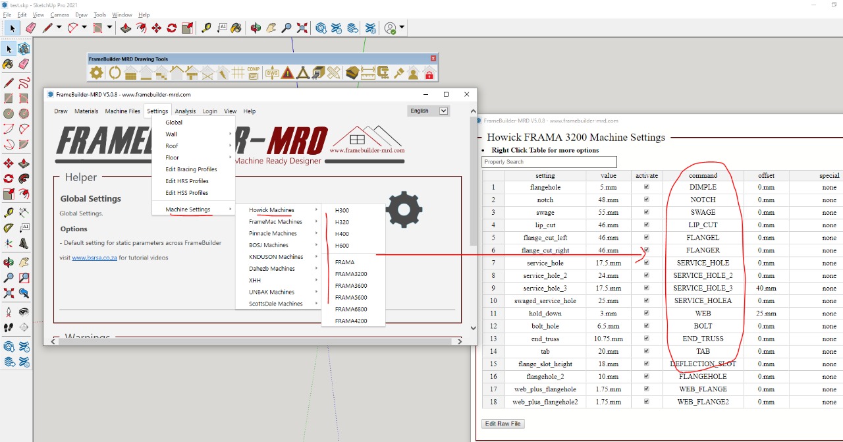Click the Zoom Extents tool in top toolbar
The image size is (843, 442).
(x=302, y=28)
